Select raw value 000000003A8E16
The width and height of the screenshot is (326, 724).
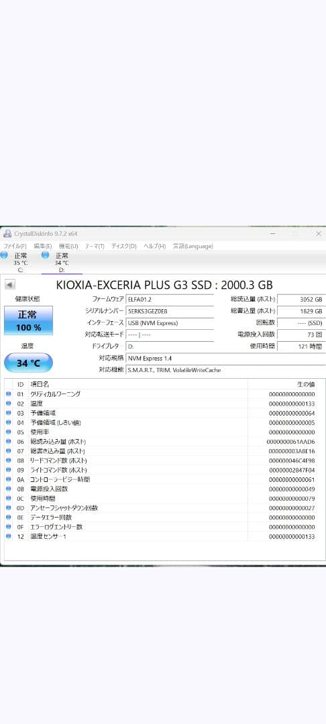pos(292,451)
